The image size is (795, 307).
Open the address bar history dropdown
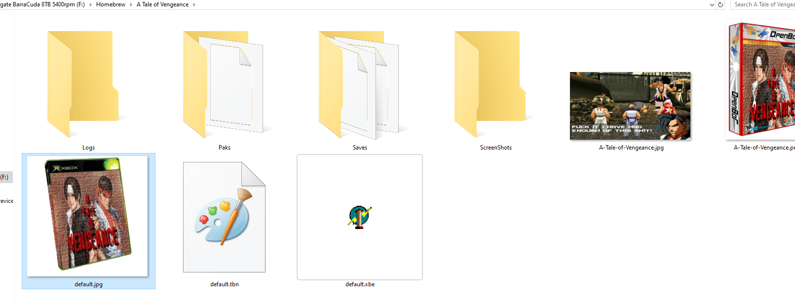point(712,4)
